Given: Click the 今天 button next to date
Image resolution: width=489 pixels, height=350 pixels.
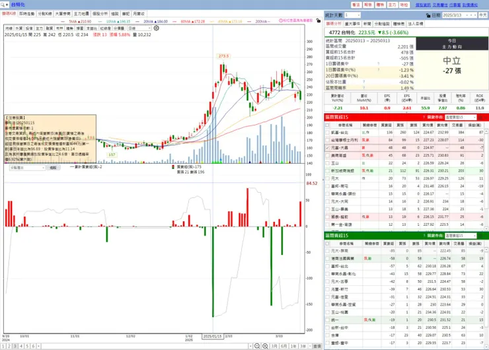Looking at the screenshot, I should (x=483, y=15).
